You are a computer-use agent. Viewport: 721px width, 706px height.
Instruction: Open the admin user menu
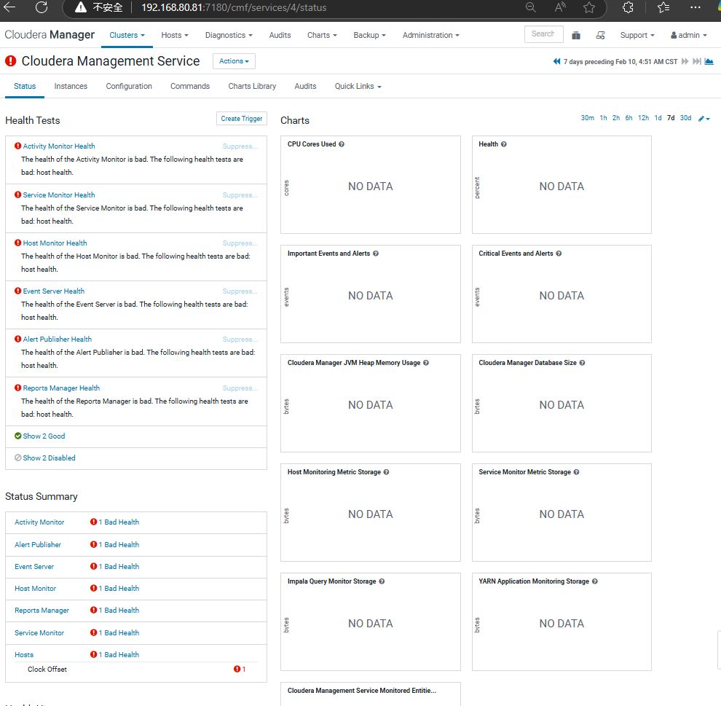[x=688, y=35]
